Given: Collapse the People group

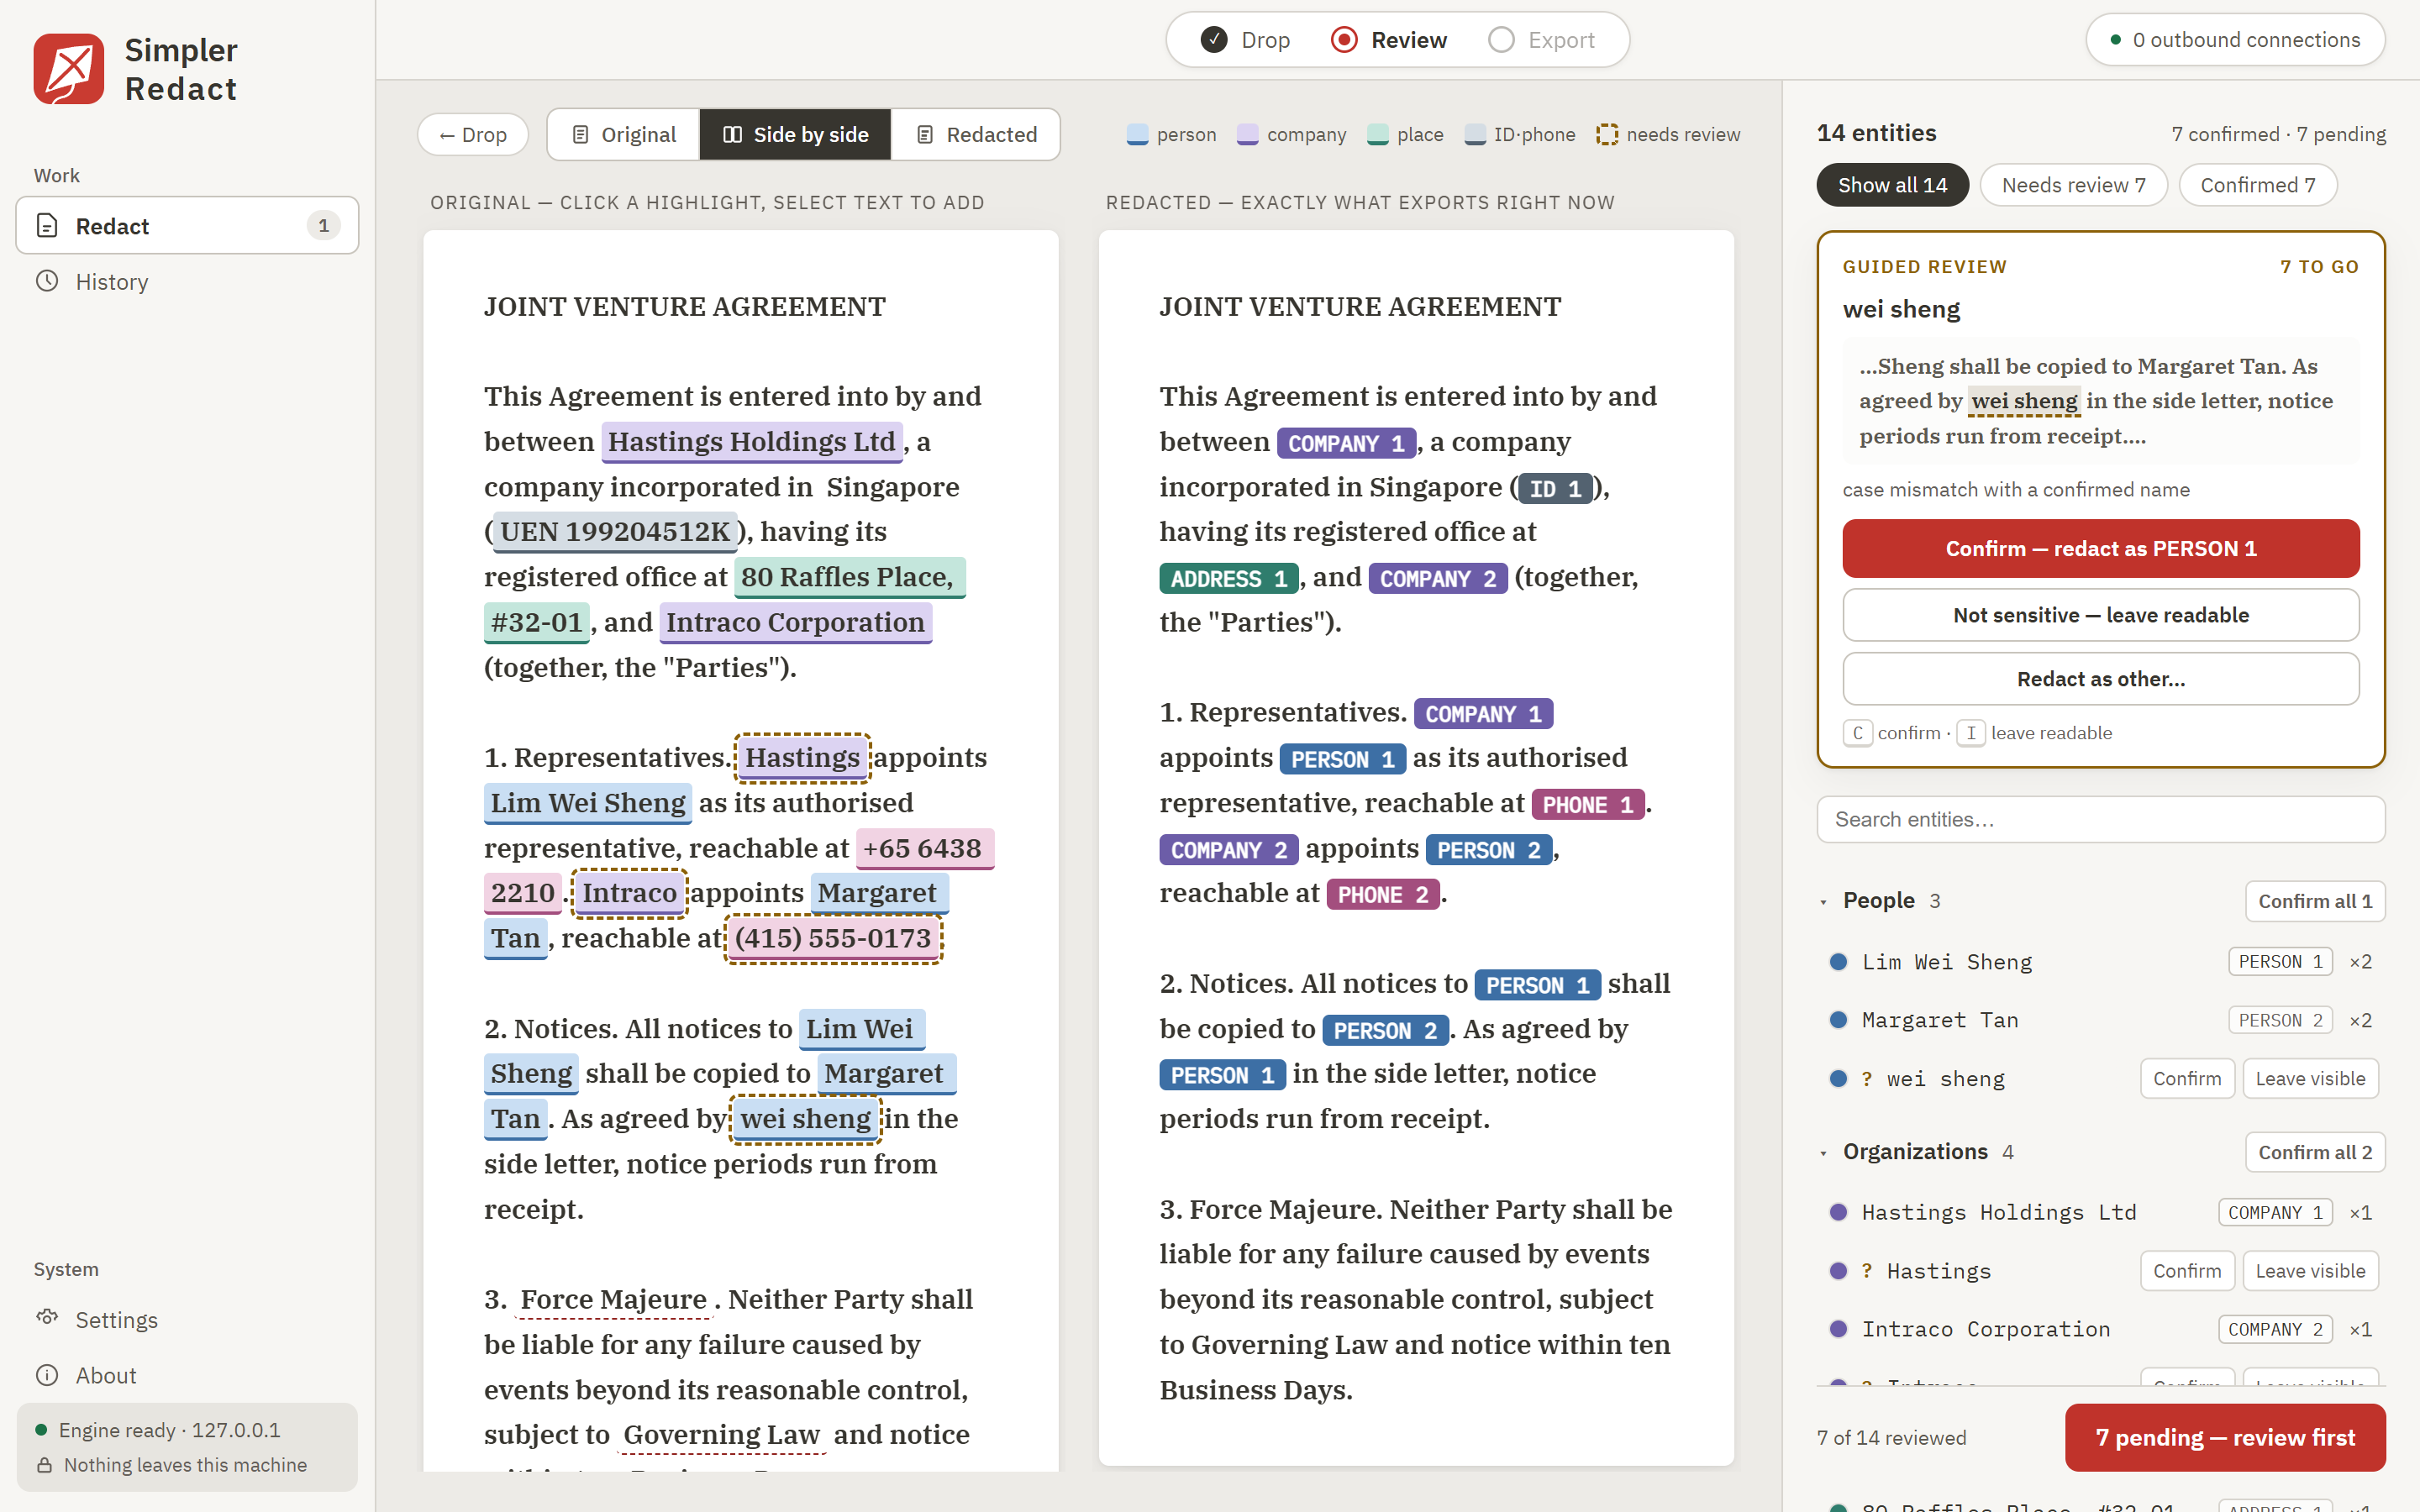Looking at the screenshot, I should pyautogui.click(x=1823, y=902).
